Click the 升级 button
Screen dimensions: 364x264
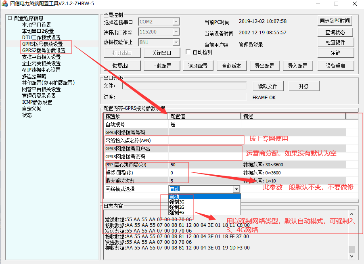point(304,86)
